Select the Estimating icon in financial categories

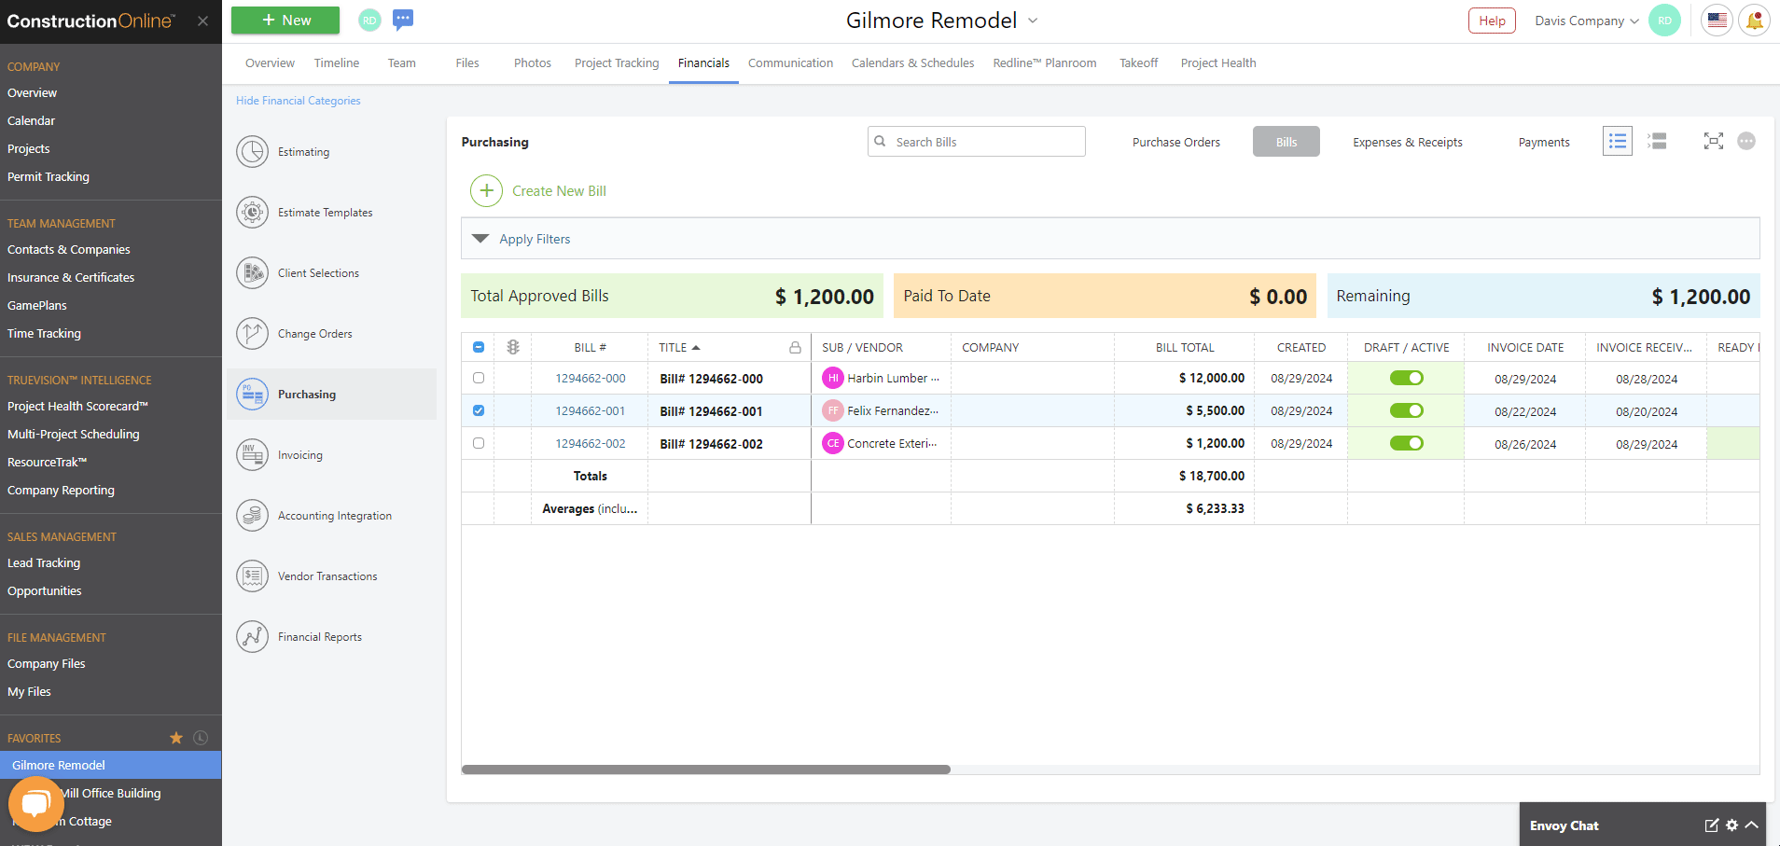point(252,151)
